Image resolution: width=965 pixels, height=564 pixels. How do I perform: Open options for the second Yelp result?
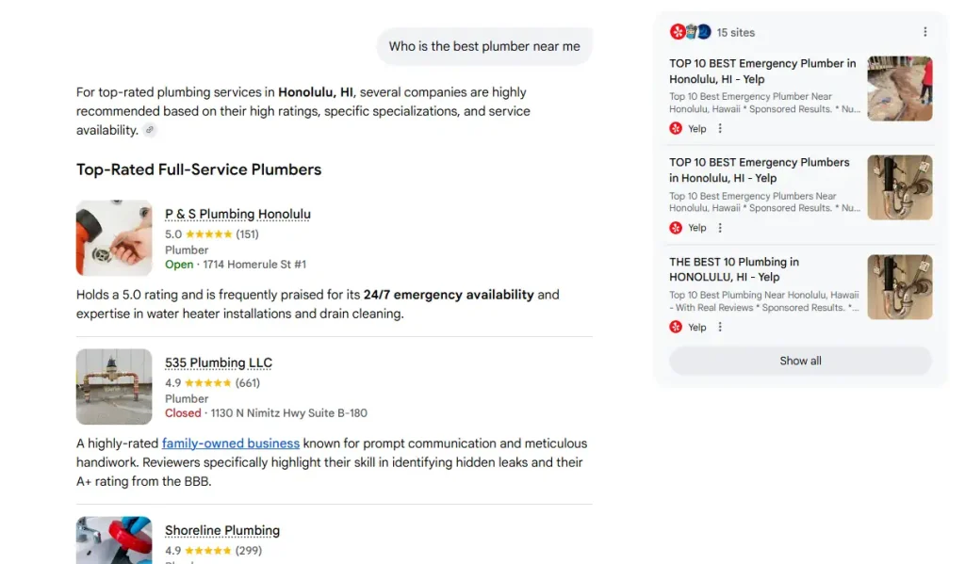pos(721,228)
